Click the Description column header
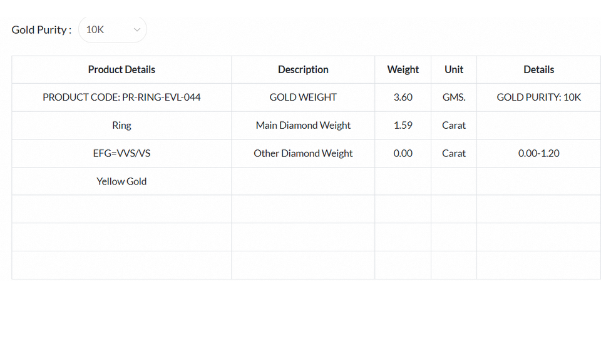The height and width of the screenshot is (352, 601). coord(303,69)
